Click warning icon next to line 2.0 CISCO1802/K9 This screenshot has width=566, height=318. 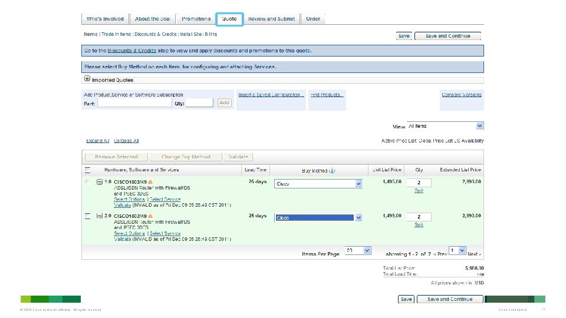(150, 216)
